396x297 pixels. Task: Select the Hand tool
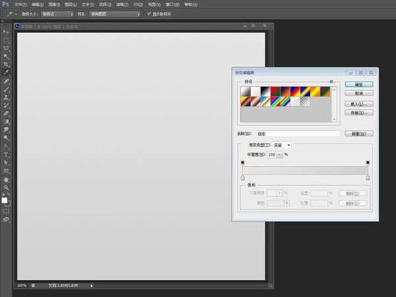(7, 179)
